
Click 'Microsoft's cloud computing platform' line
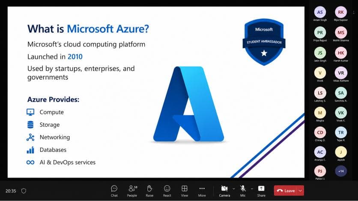coord(87,44)
